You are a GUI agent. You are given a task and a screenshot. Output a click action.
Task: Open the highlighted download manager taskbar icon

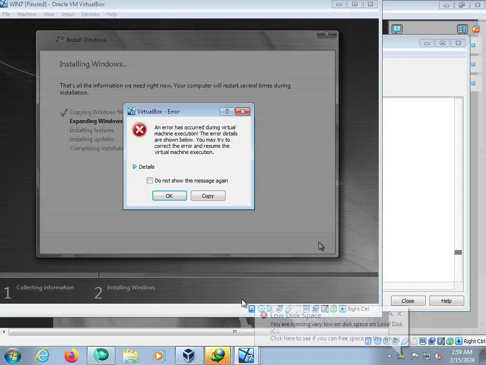click(217, 355)
